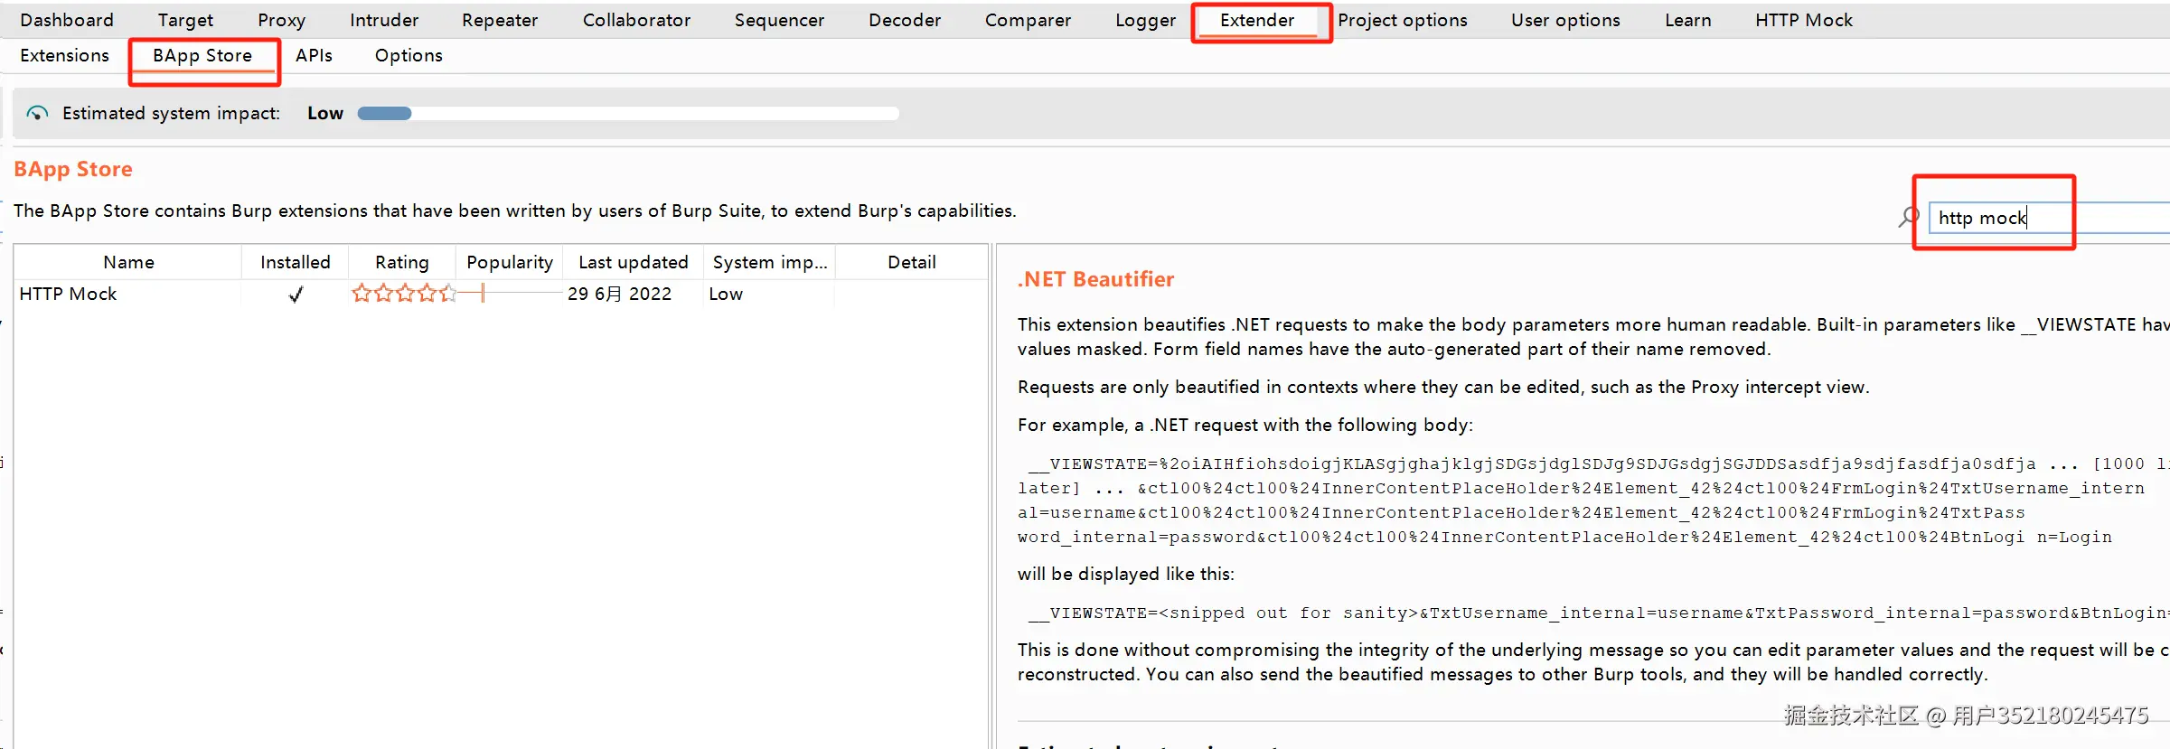Select the BApp Store sub-tab

pos(202,55)
